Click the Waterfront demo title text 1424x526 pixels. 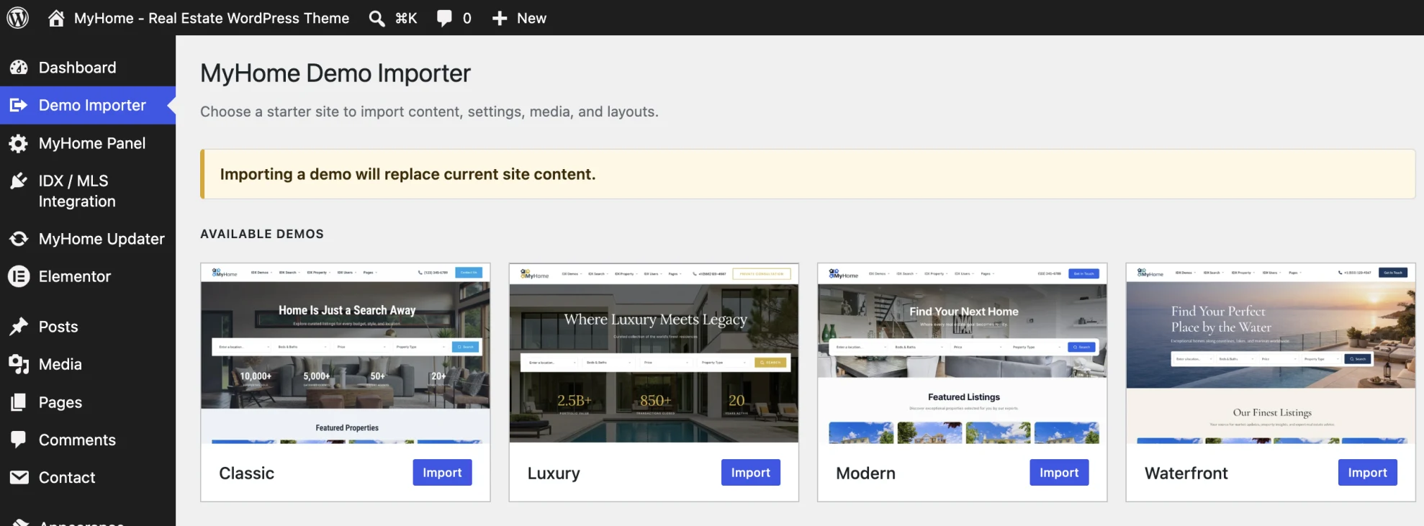tap(1186, 473)
